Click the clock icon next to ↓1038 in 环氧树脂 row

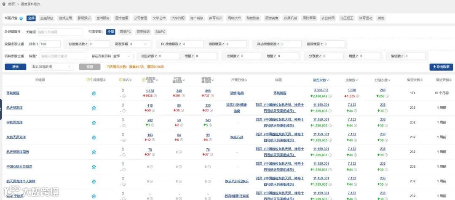click(x=155, y=95)
